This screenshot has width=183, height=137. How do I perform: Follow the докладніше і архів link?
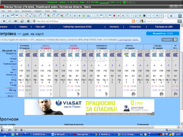128,40
